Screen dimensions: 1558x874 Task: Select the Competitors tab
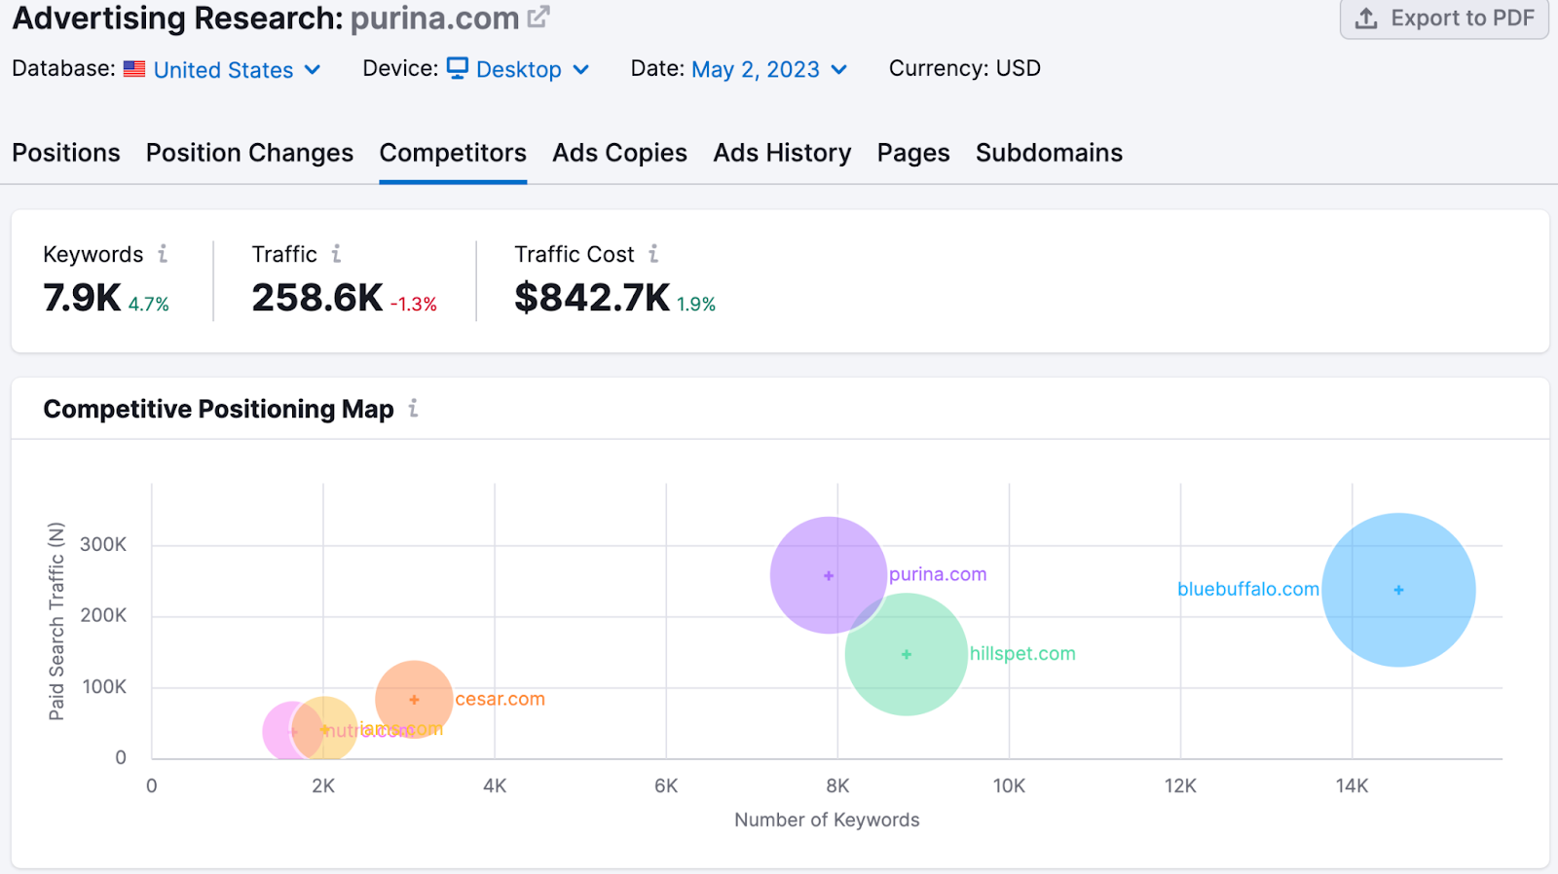click(453, 153)
